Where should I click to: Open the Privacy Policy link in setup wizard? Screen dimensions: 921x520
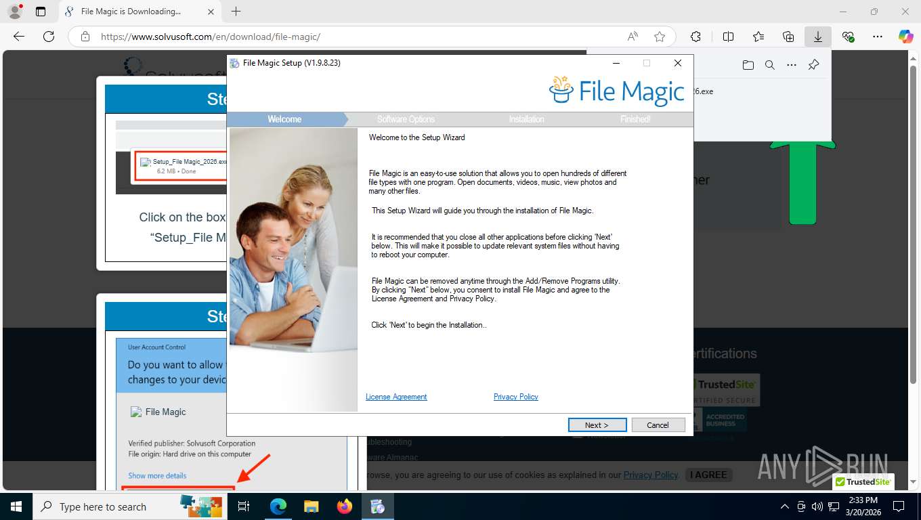pyautogui.click(x=515, y=397)
